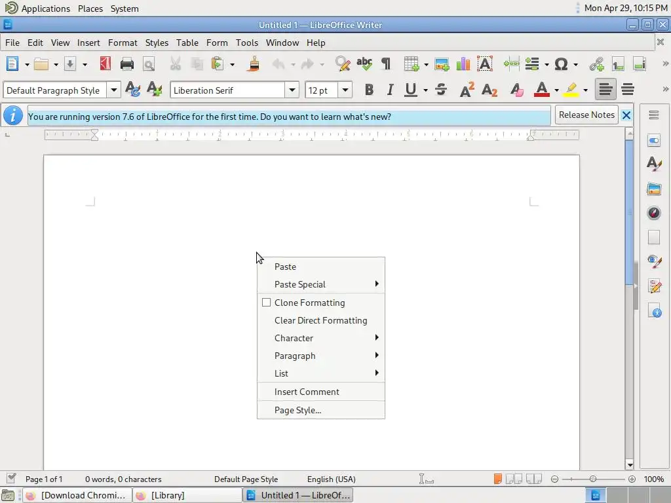The width and height of the screenshot is (671, 503).
Task: Open the sidebar Styles deck icon
Action: (x=654, y=164)
